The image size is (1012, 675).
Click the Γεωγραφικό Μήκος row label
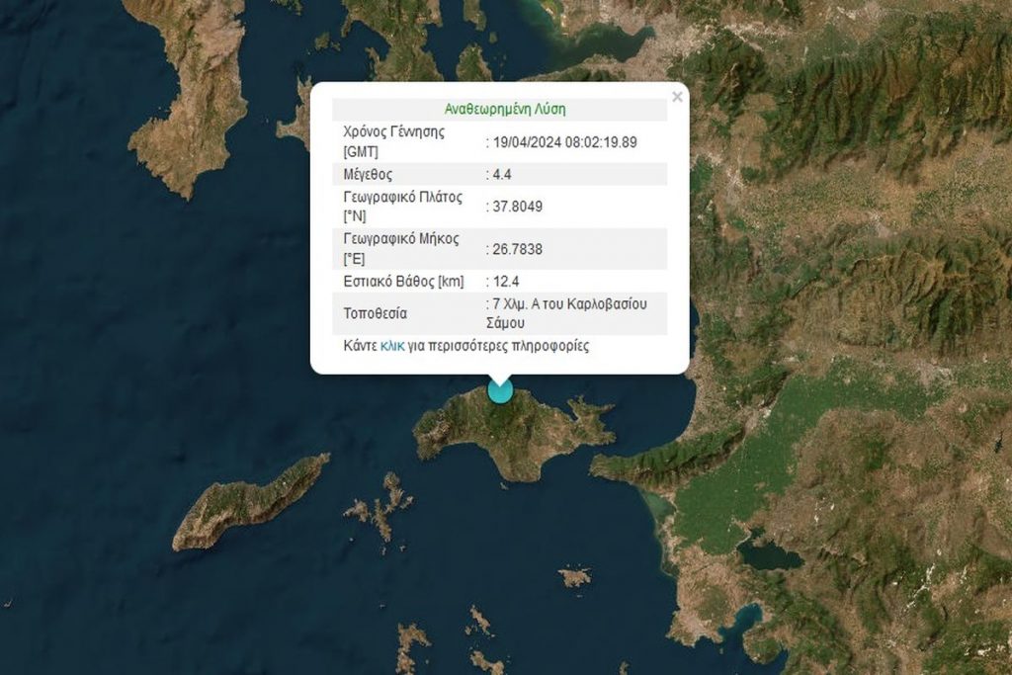[401, 247]
